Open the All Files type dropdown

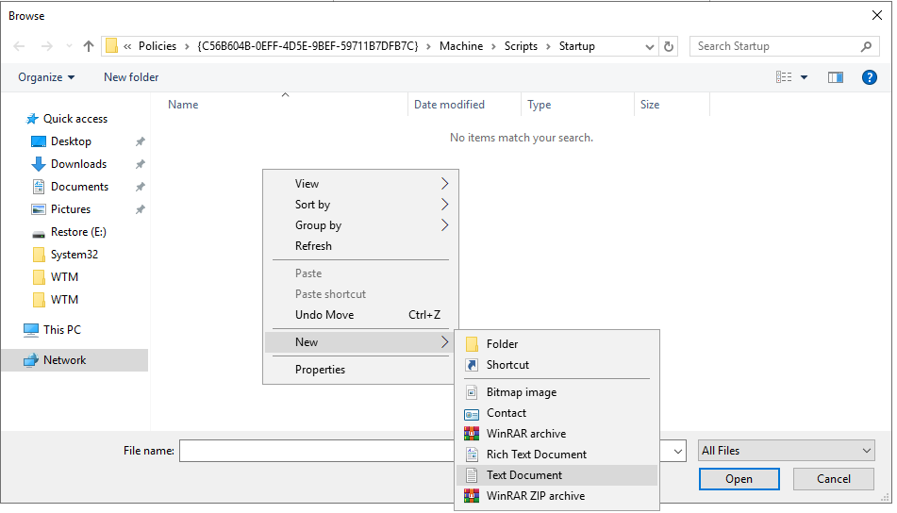[786, 451]
